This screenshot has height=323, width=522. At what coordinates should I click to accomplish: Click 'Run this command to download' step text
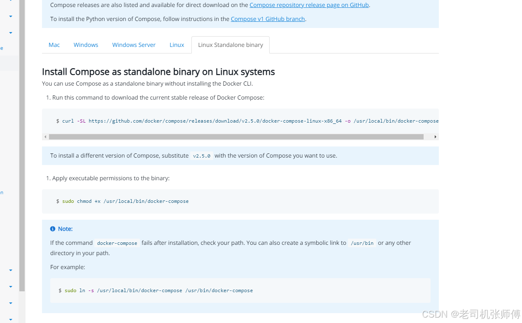(158, 98)
